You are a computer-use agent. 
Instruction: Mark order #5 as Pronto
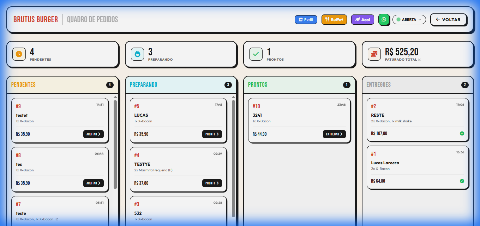coord(212,134)
